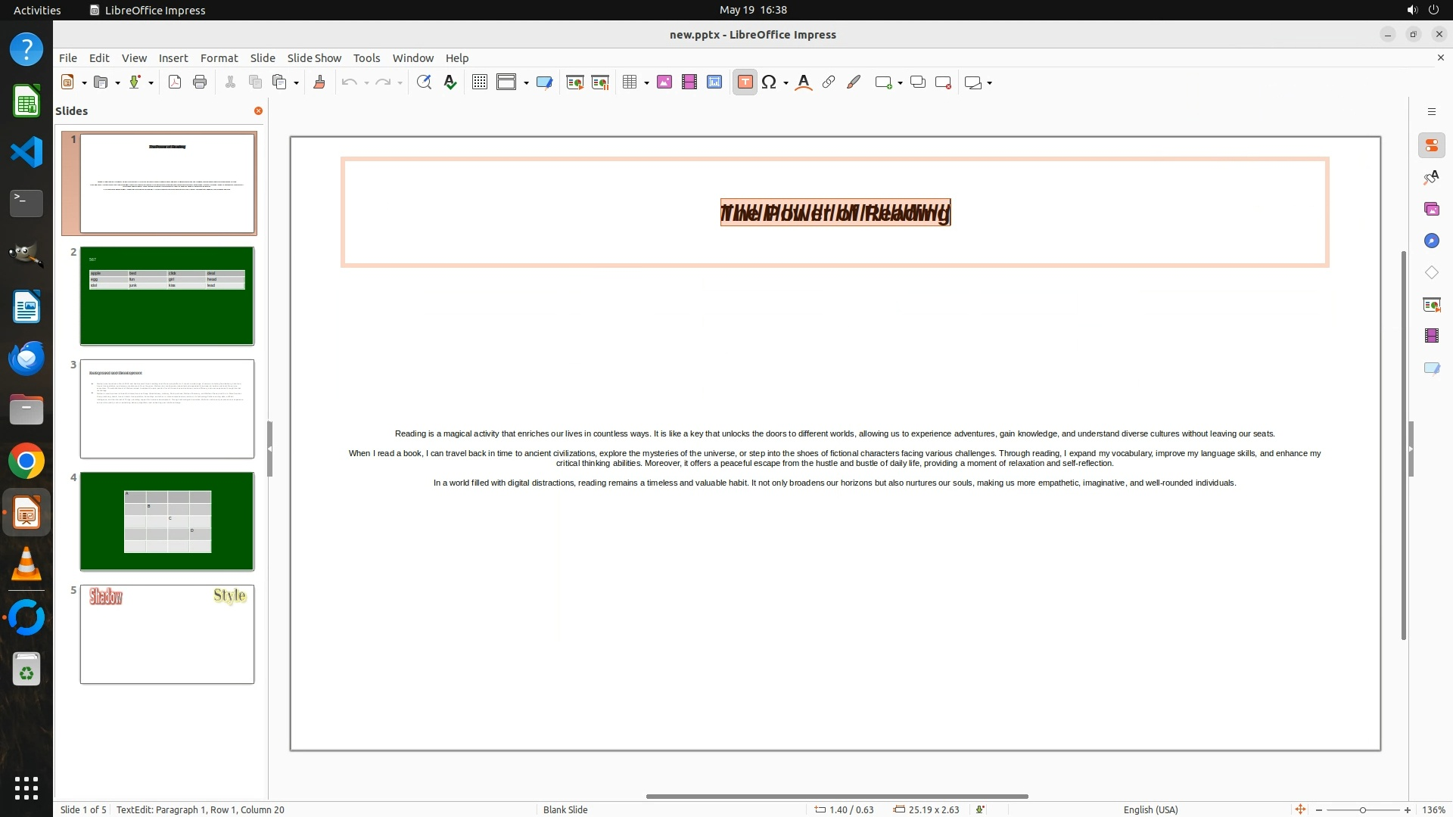Open Fontwork text icon

click(804, 82)
